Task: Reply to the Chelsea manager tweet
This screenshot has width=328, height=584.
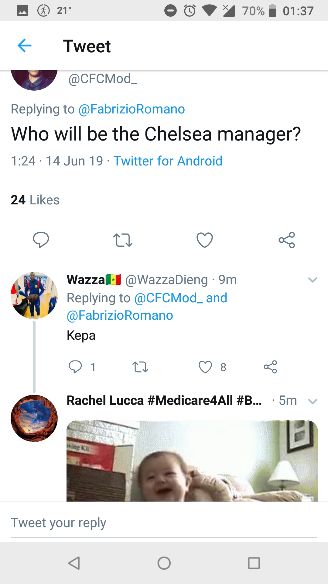Action: 41,240
